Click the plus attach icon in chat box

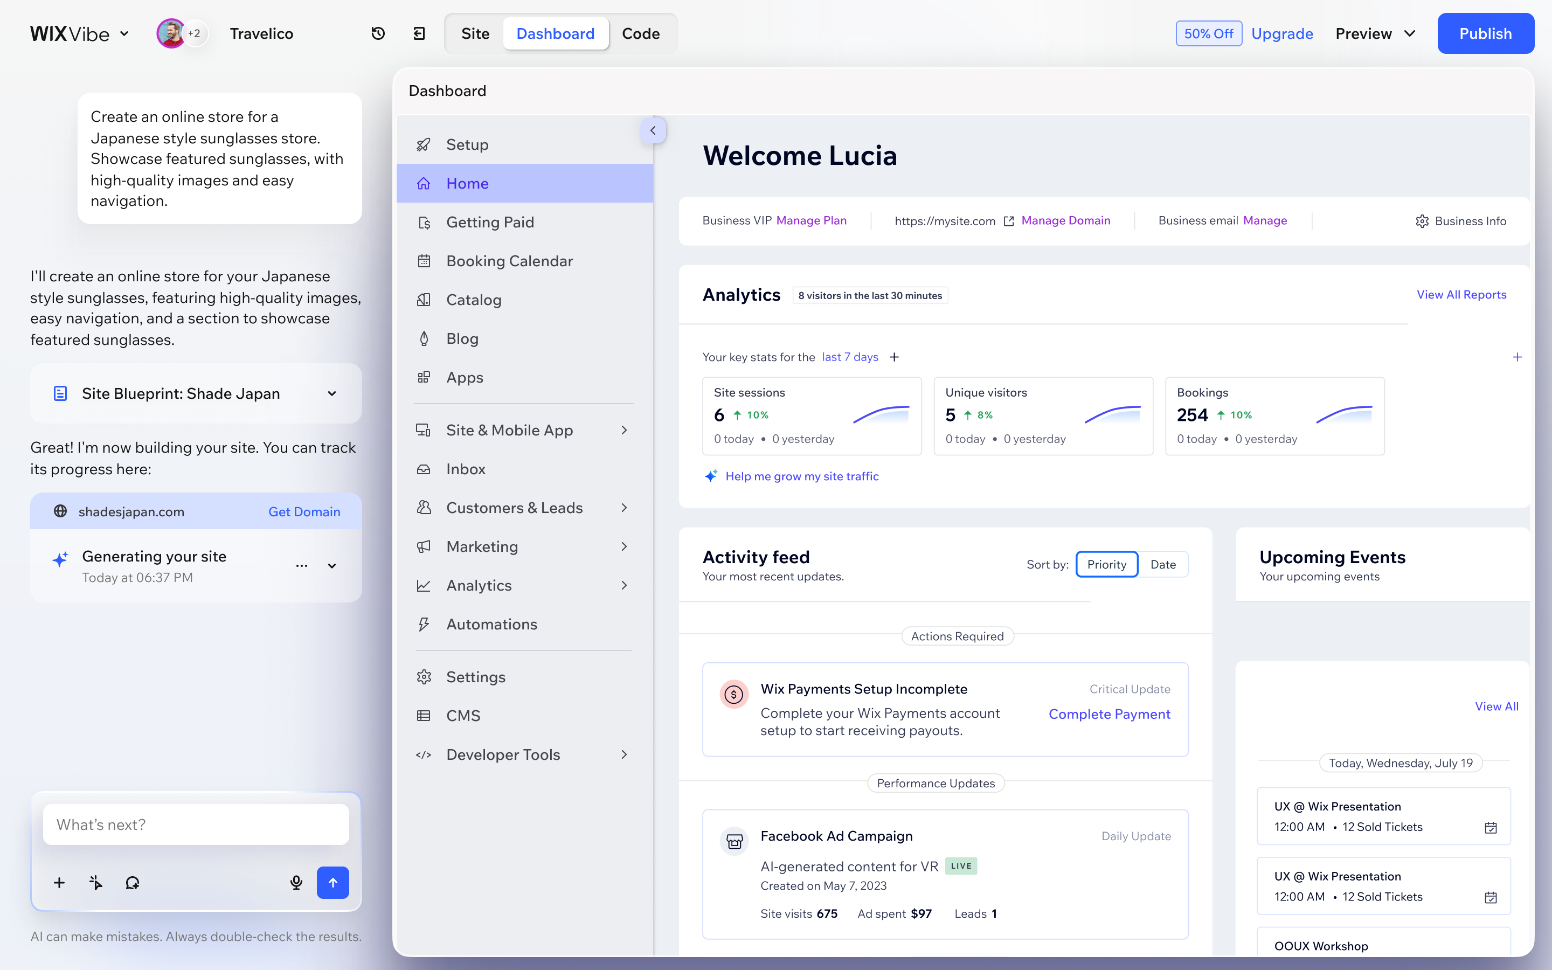(x=59, y=883)
